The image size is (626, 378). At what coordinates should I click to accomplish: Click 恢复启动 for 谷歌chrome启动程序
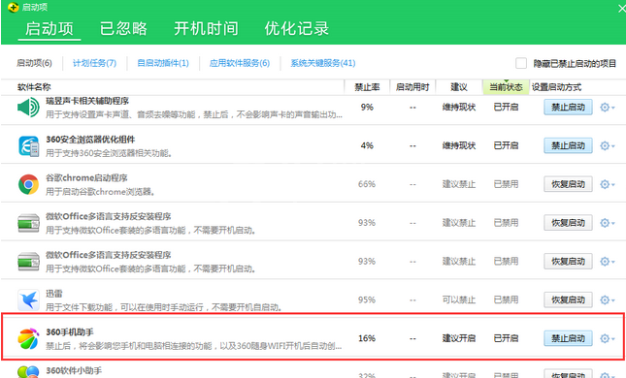[568, 184]
